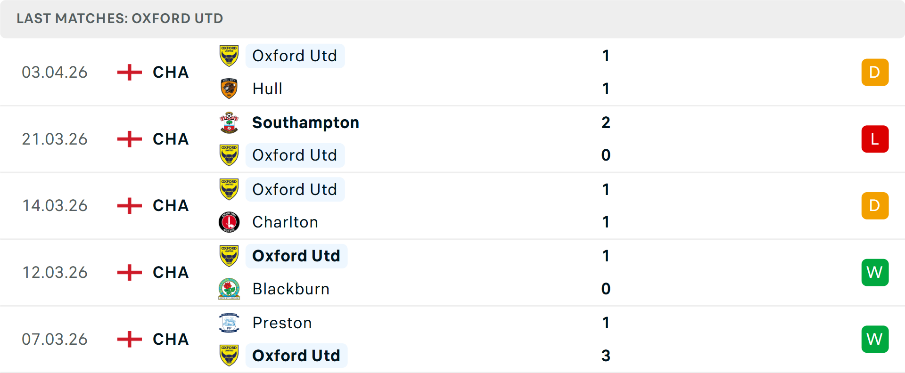Click the Oxford Utd club crest logo
The height and width of the screenshot is (373, 905).
[229, 56]
